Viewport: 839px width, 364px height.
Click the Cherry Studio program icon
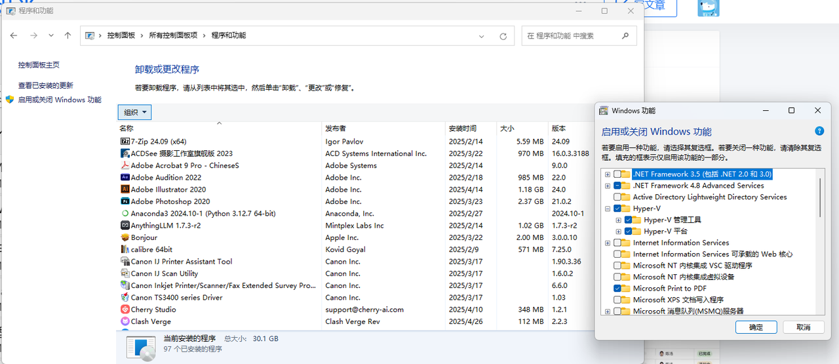pos(125,310)
